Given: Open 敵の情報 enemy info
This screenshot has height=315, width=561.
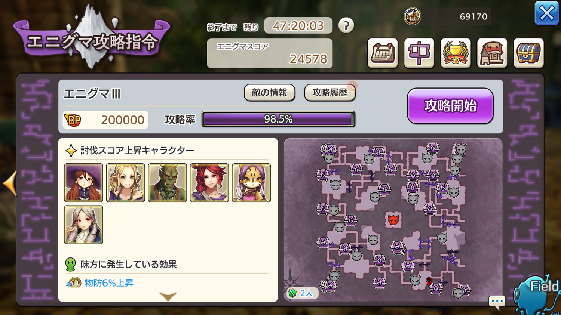Looking at the screenshot, I should tap(269, 93).
